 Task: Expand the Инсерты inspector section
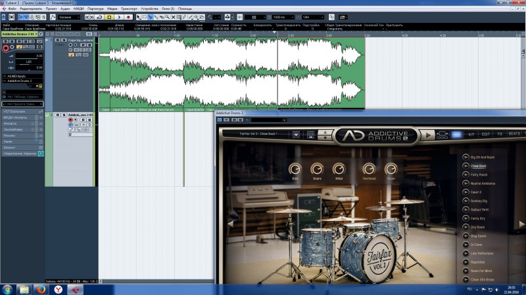(x=22, y=123)
